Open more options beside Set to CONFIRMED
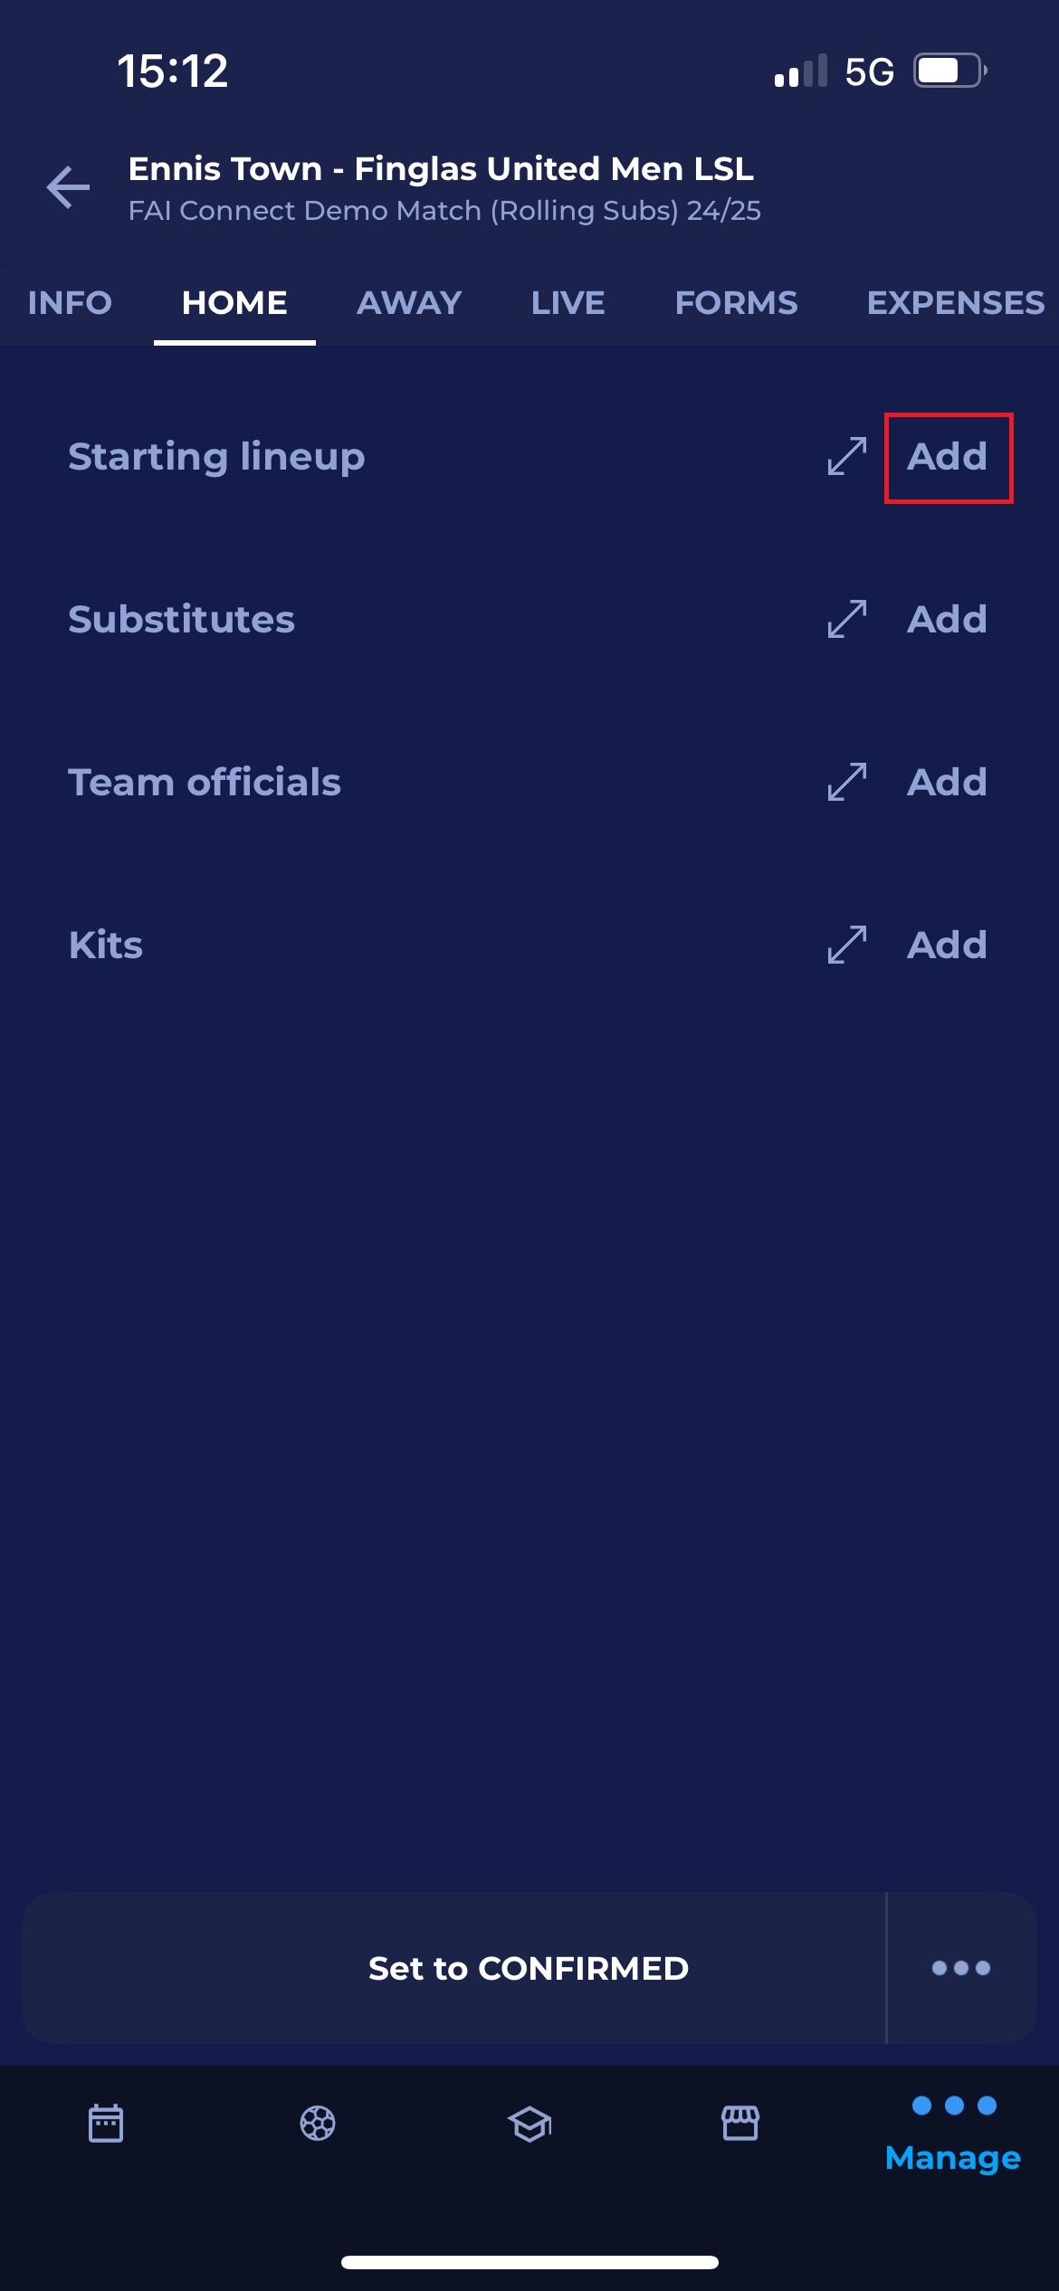 961,1968
